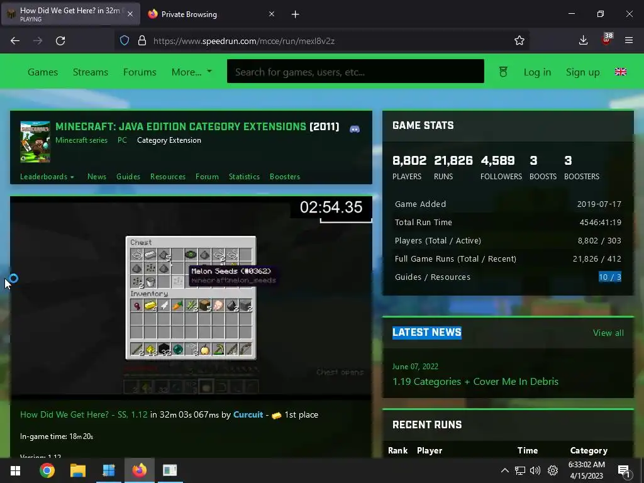Open the notification center icon
This screenshot has height=483, width=644.
(623, 471)
